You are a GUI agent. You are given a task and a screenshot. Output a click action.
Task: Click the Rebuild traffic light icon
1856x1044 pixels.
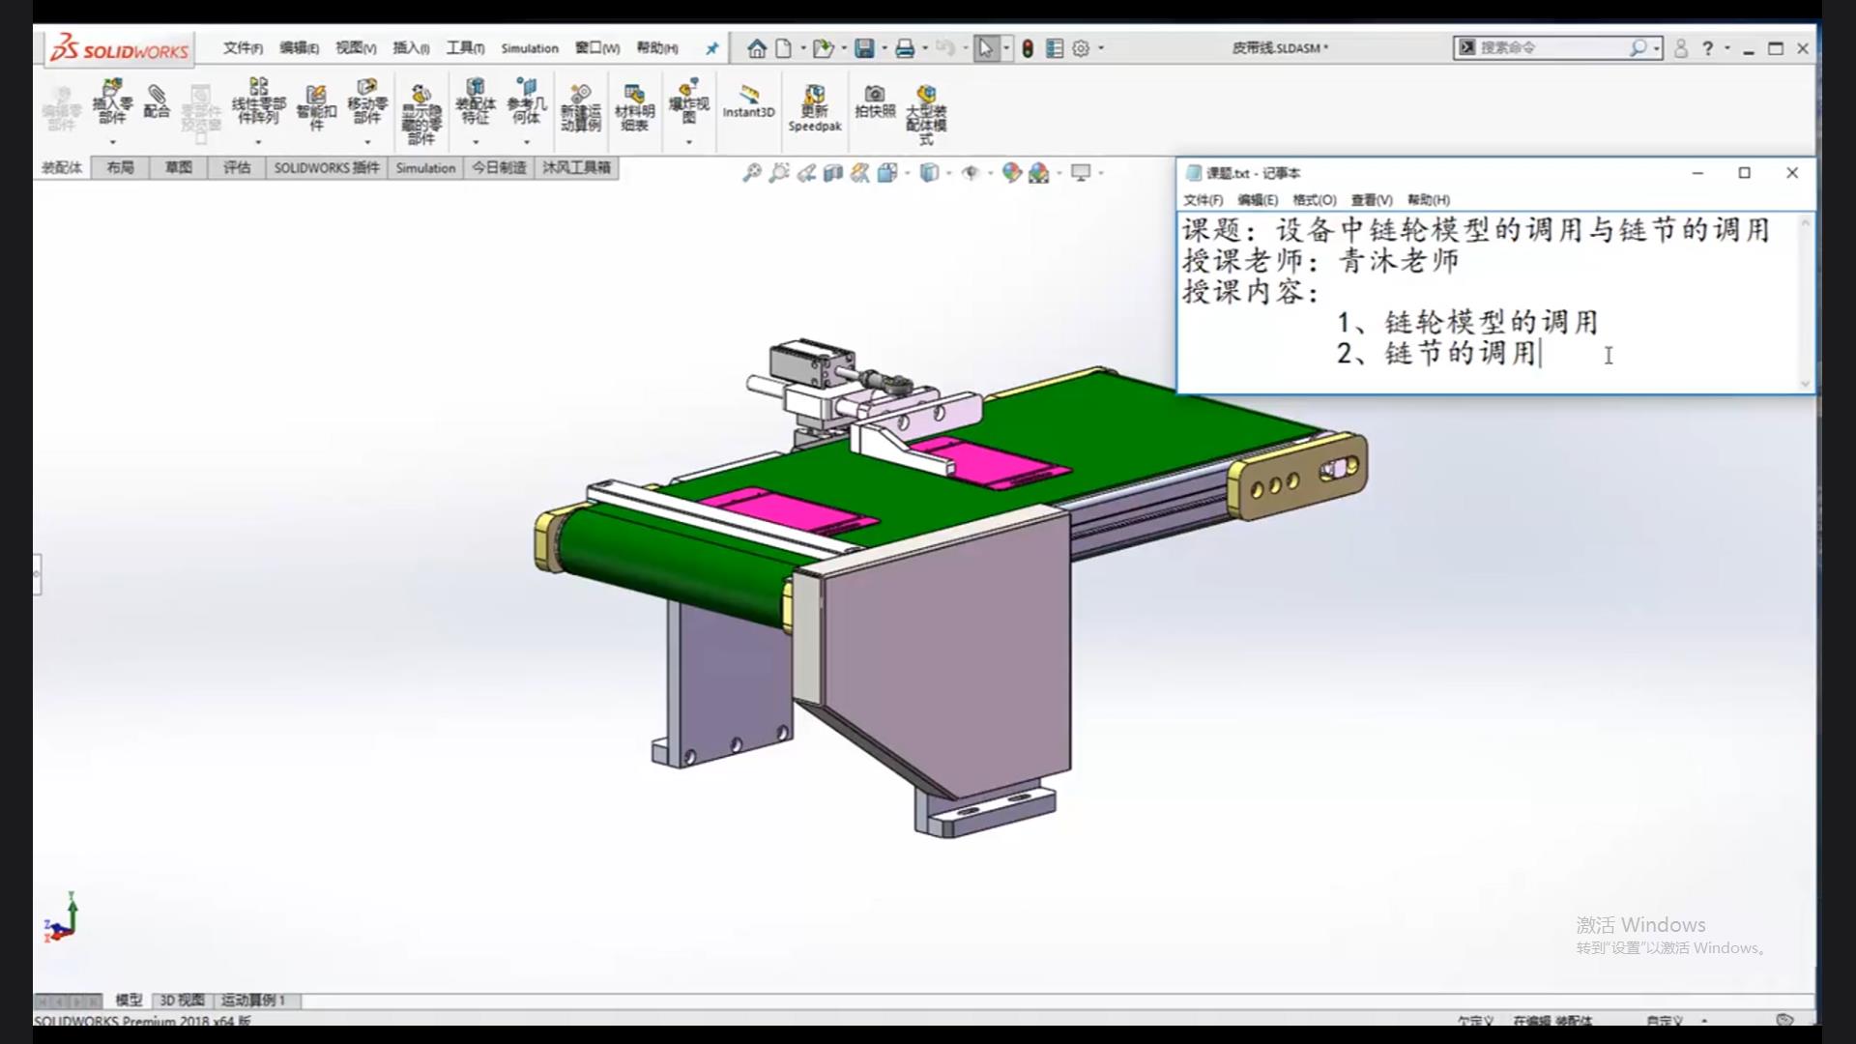click(x=1028, y=48)
